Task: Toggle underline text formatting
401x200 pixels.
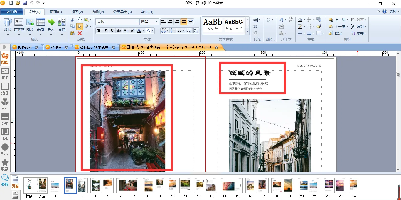Action: (x=112, y=31)
